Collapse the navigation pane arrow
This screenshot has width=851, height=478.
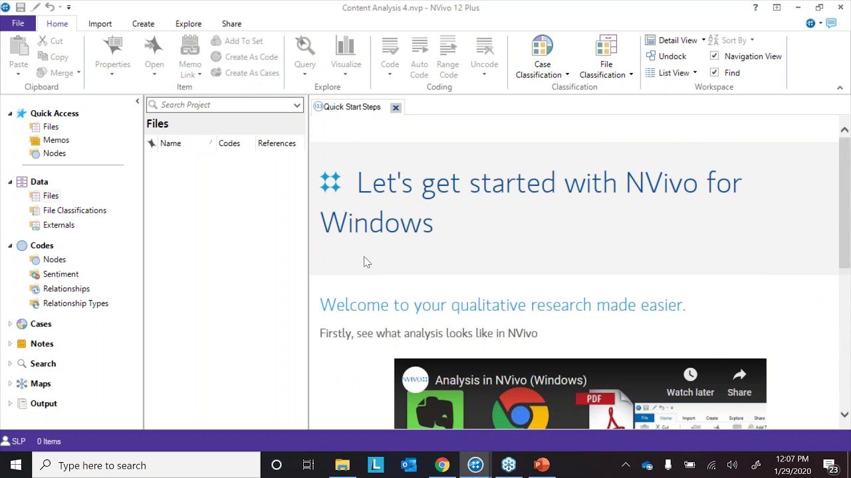pyautogui.click(x=138, y=101)
